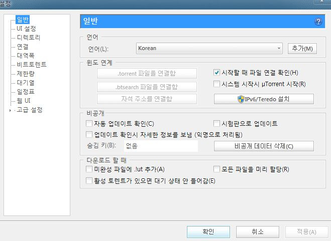Open 대기열 settings page

[26, 83]
